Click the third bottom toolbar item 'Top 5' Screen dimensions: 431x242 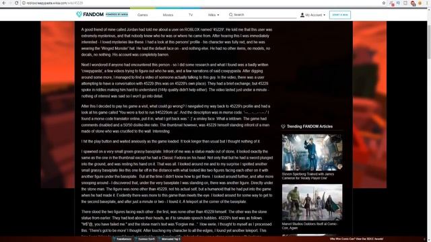169,239
